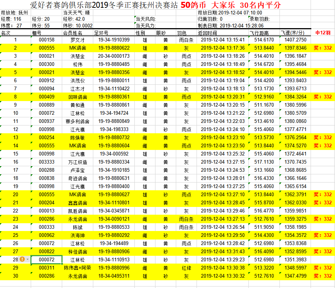Click flight distance 517.1130

point(264,162)
